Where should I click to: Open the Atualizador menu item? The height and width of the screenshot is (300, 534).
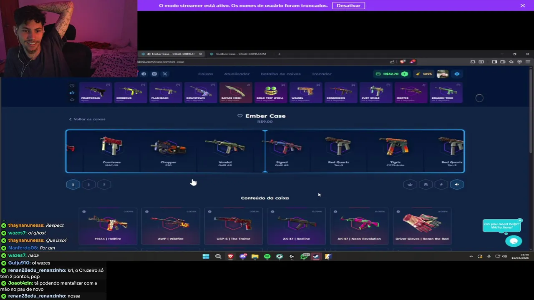coord(237,74)
